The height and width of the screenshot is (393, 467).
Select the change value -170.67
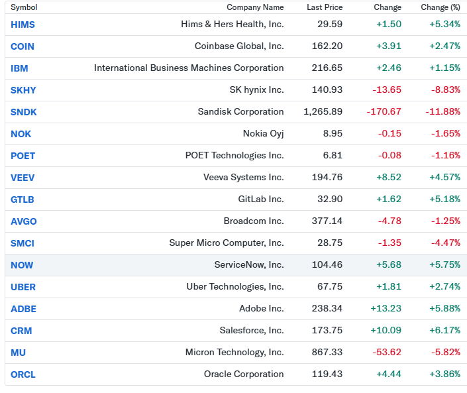pyautogui.click(x=384, y=111)
